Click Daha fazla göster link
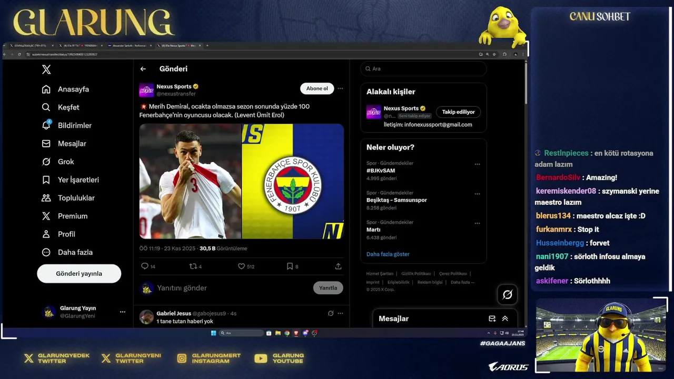The image size is (674, 379). point(388,254)
